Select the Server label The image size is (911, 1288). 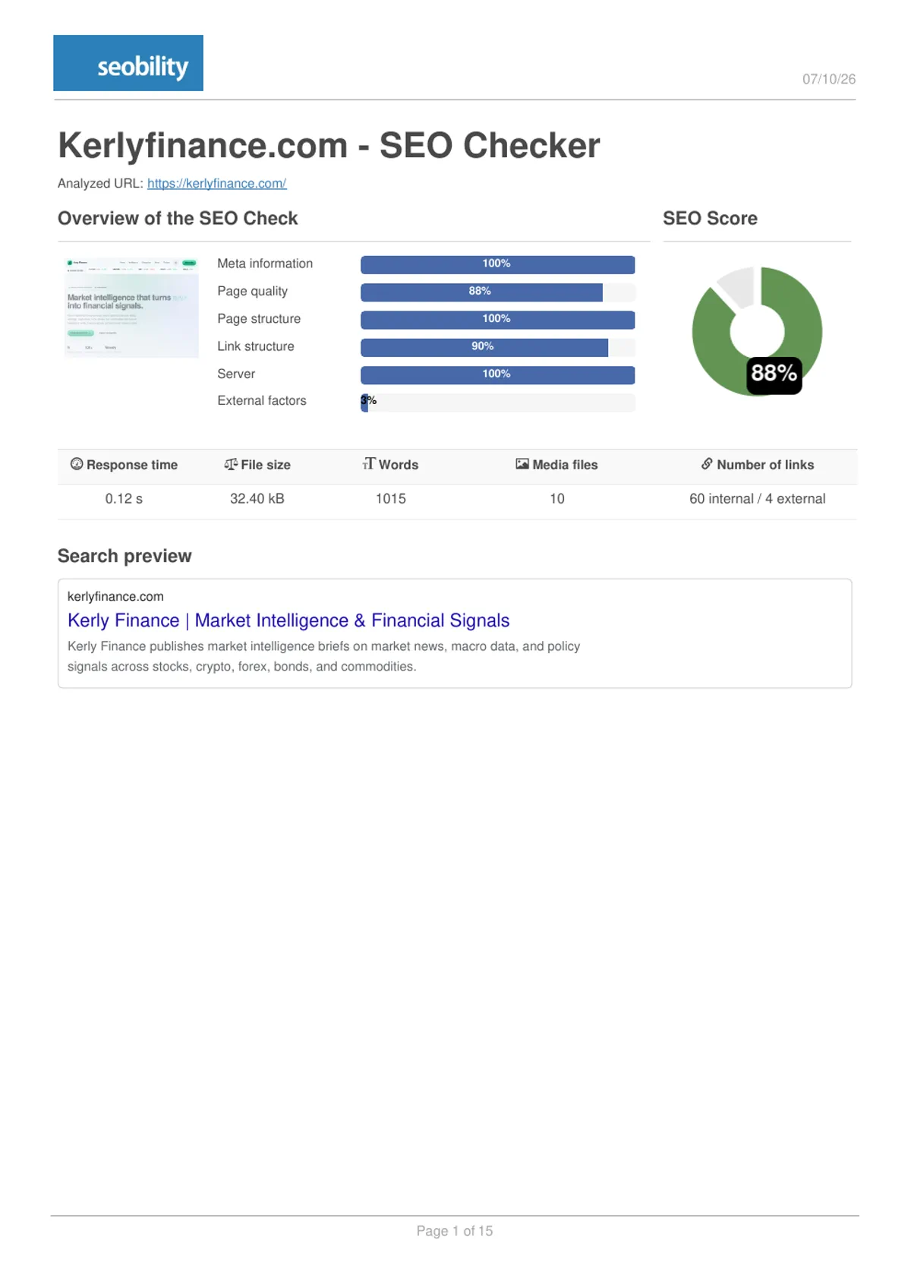(236, 374)
